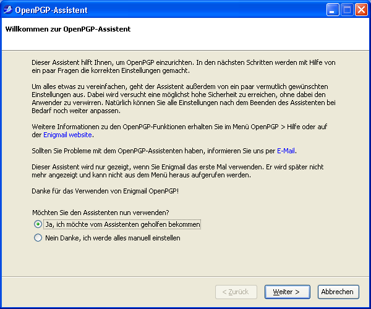Click the 'OpenPGP-Assistent' window title text
Screen dimensions: 371x309
tap(51, 10)
